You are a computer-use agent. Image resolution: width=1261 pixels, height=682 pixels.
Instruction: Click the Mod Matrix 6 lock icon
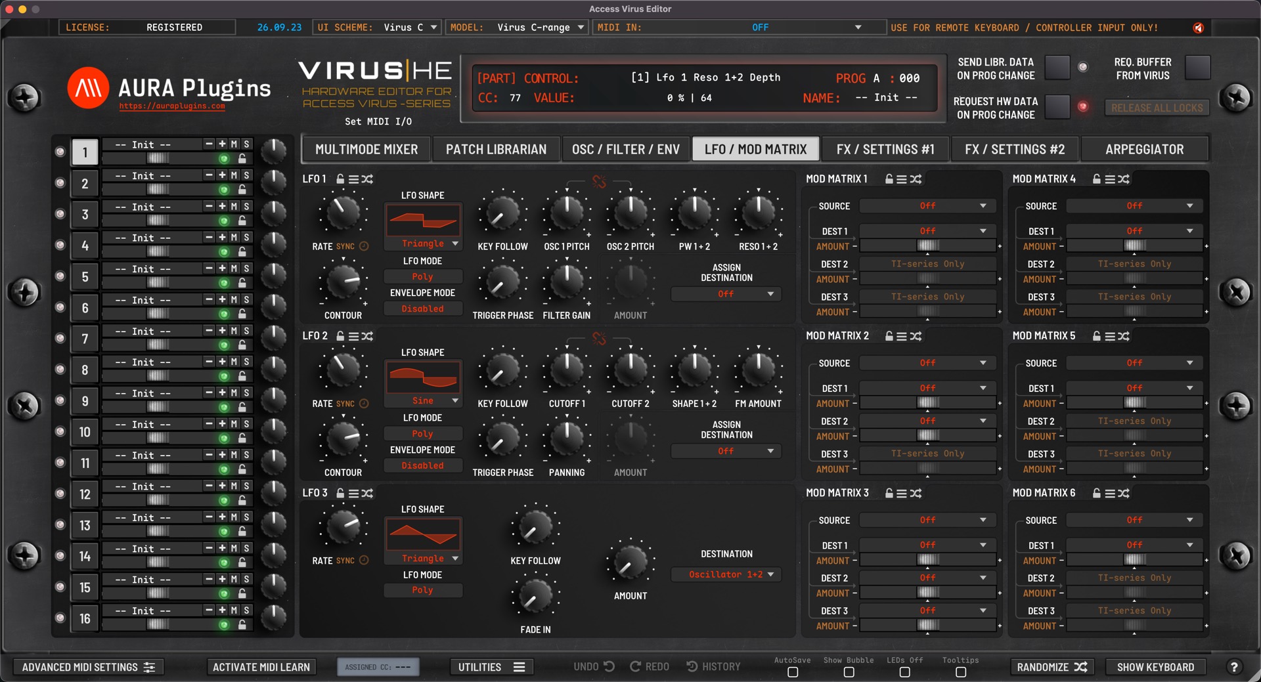1096,493
